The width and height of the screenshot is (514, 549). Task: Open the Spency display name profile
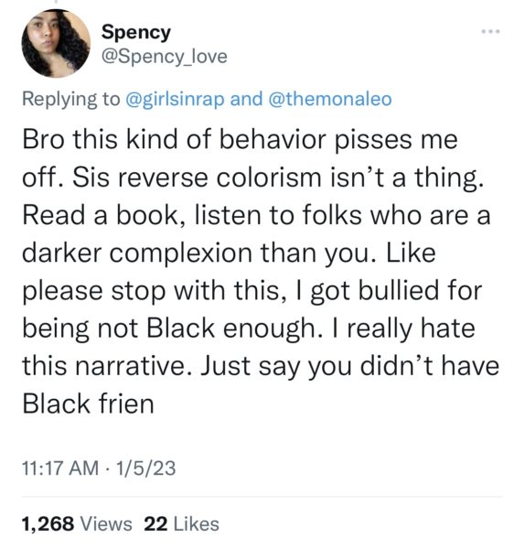point(135,33)
